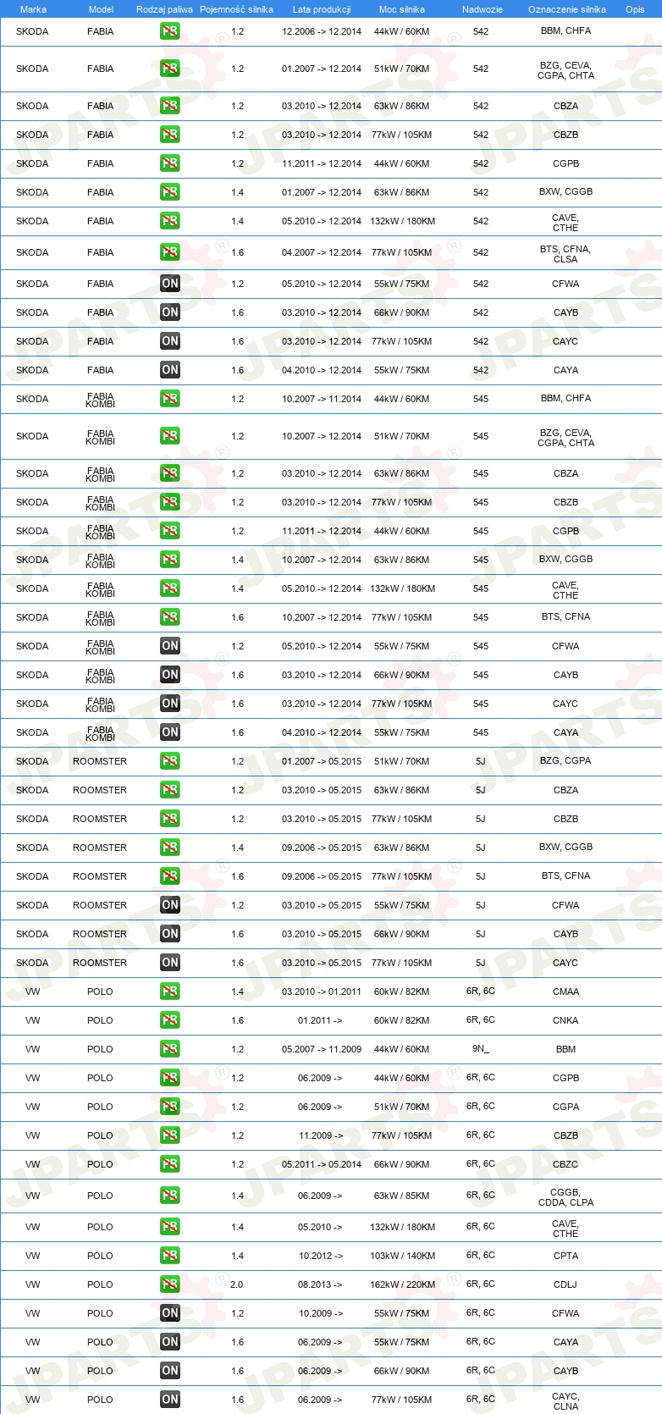
Task: Select petrol icon for VW Polo CPTA engine
Action: click(x=170, y=1256)
